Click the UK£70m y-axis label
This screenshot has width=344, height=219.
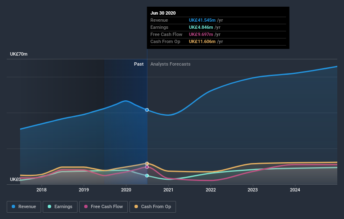[x=19, y=54]
